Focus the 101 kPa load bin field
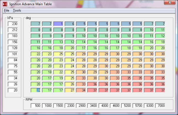The height and width of the screenshot is (115, 178). [x=13, y=54]
